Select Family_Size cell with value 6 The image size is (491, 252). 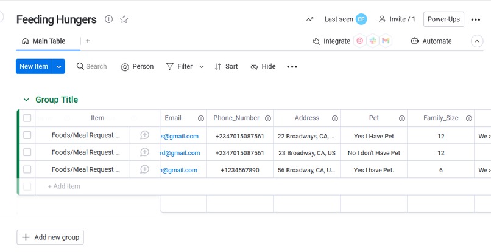pyautogui.click(x=441, y=170)
